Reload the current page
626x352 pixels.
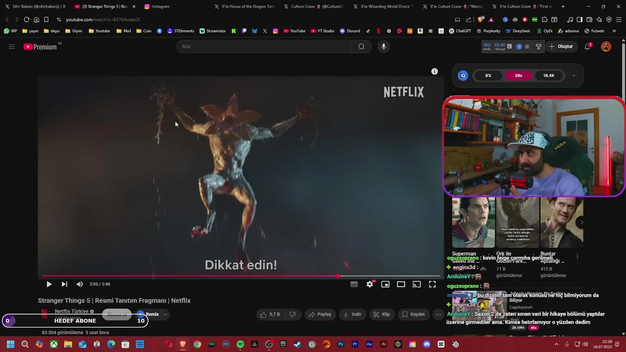click(26, 20)
